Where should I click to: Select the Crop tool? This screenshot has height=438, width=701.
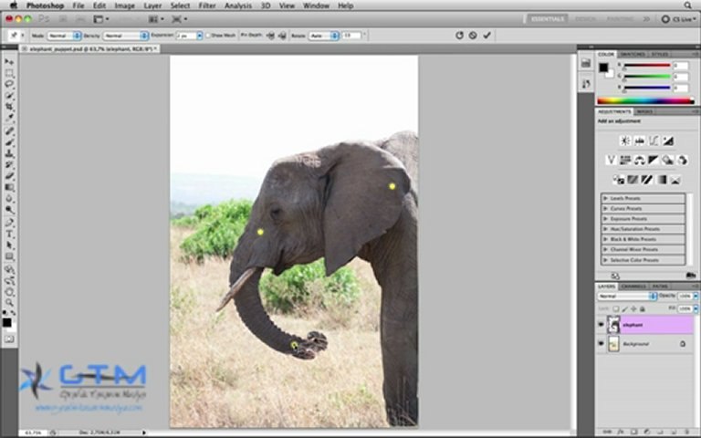click(x=9, y=107)
